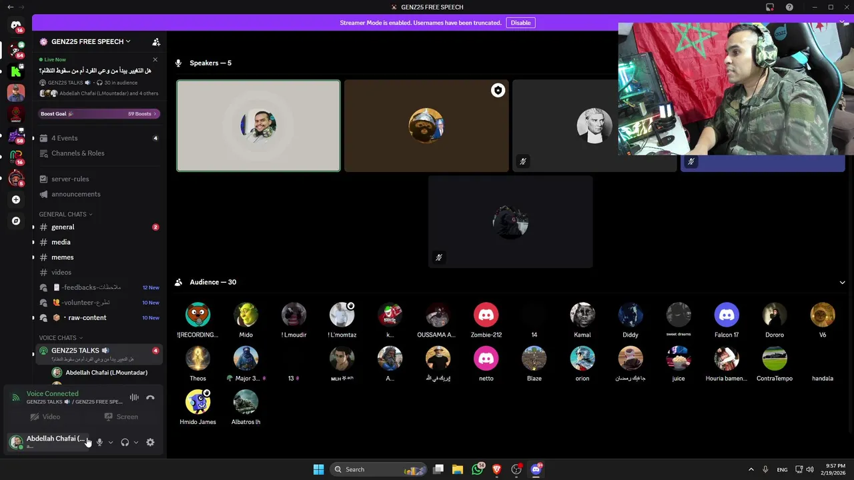Open Channels & Roles browser

(x=99, y=153)
